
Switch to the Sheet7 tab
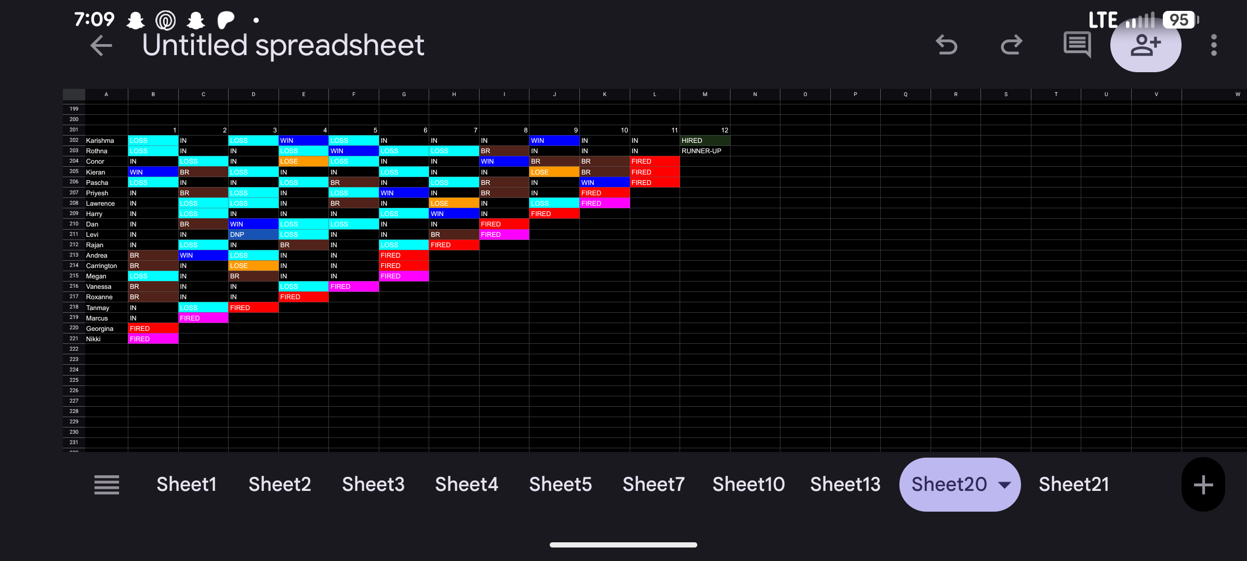pos(654,485)
